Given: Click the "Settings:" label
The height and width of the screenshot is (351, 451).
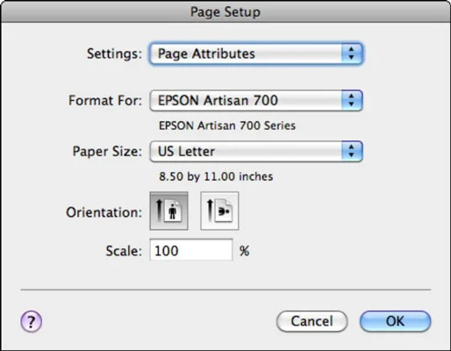Looking at the screenshot, I should tap(114, 54).
